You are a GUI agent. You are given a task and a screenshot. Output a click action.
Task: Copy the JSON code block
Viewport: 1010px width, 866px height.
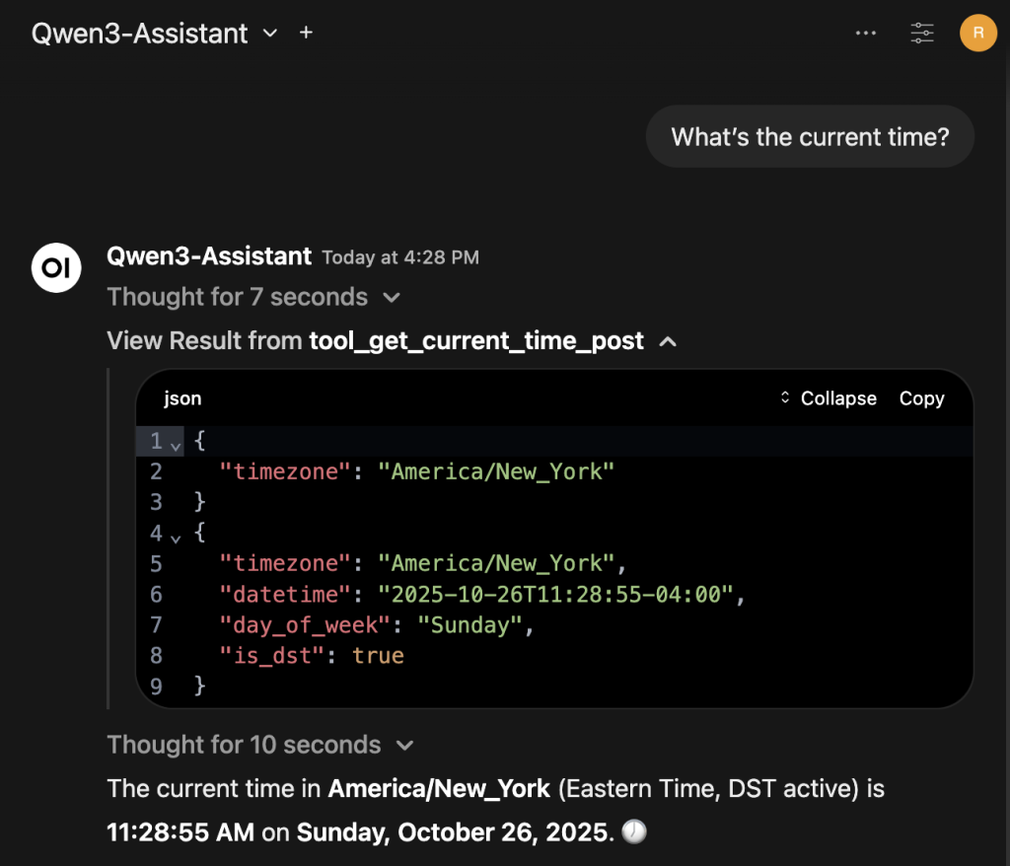pos(921,398)
